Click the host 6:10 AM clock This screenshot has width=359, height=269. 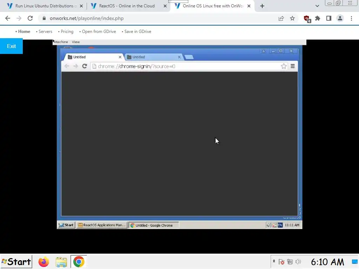[327, 262]
